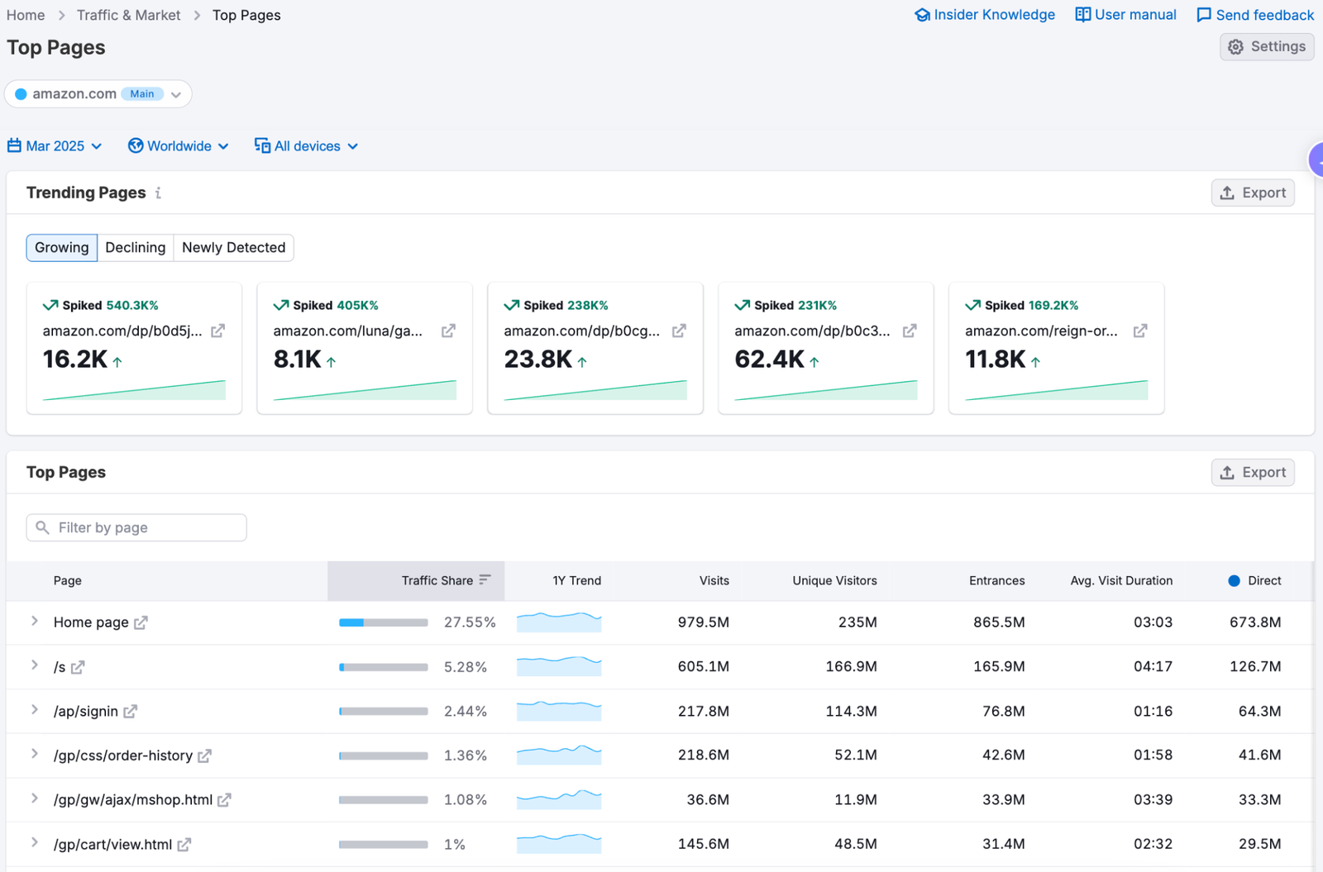This screenshot has height=872, width=1323.
Task: Click the Filter by page search field
Action: point(136,527)
